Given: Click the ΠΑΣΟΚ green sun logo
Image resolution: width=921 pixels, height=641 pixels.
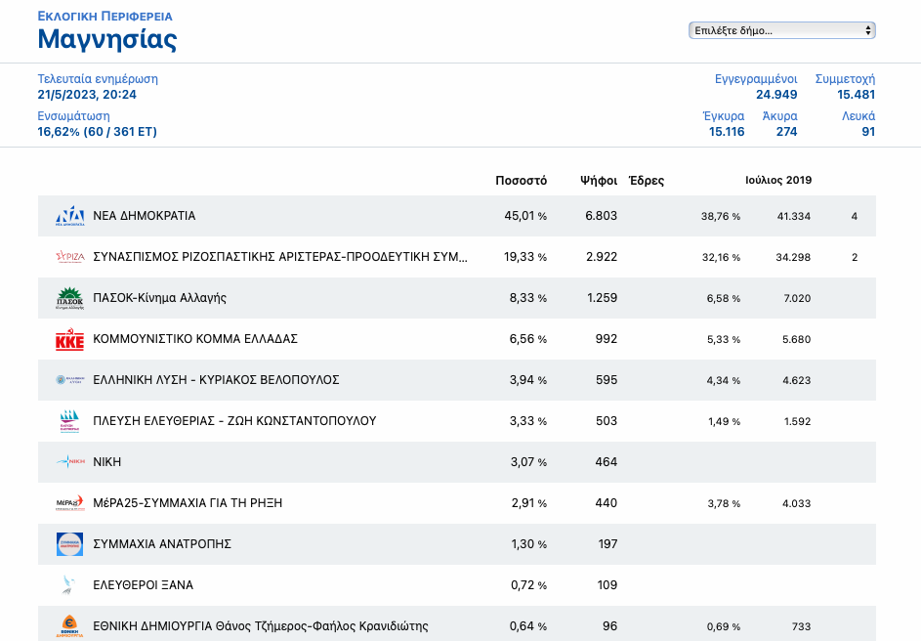Looking at the screenshot, I should (70, 298).
